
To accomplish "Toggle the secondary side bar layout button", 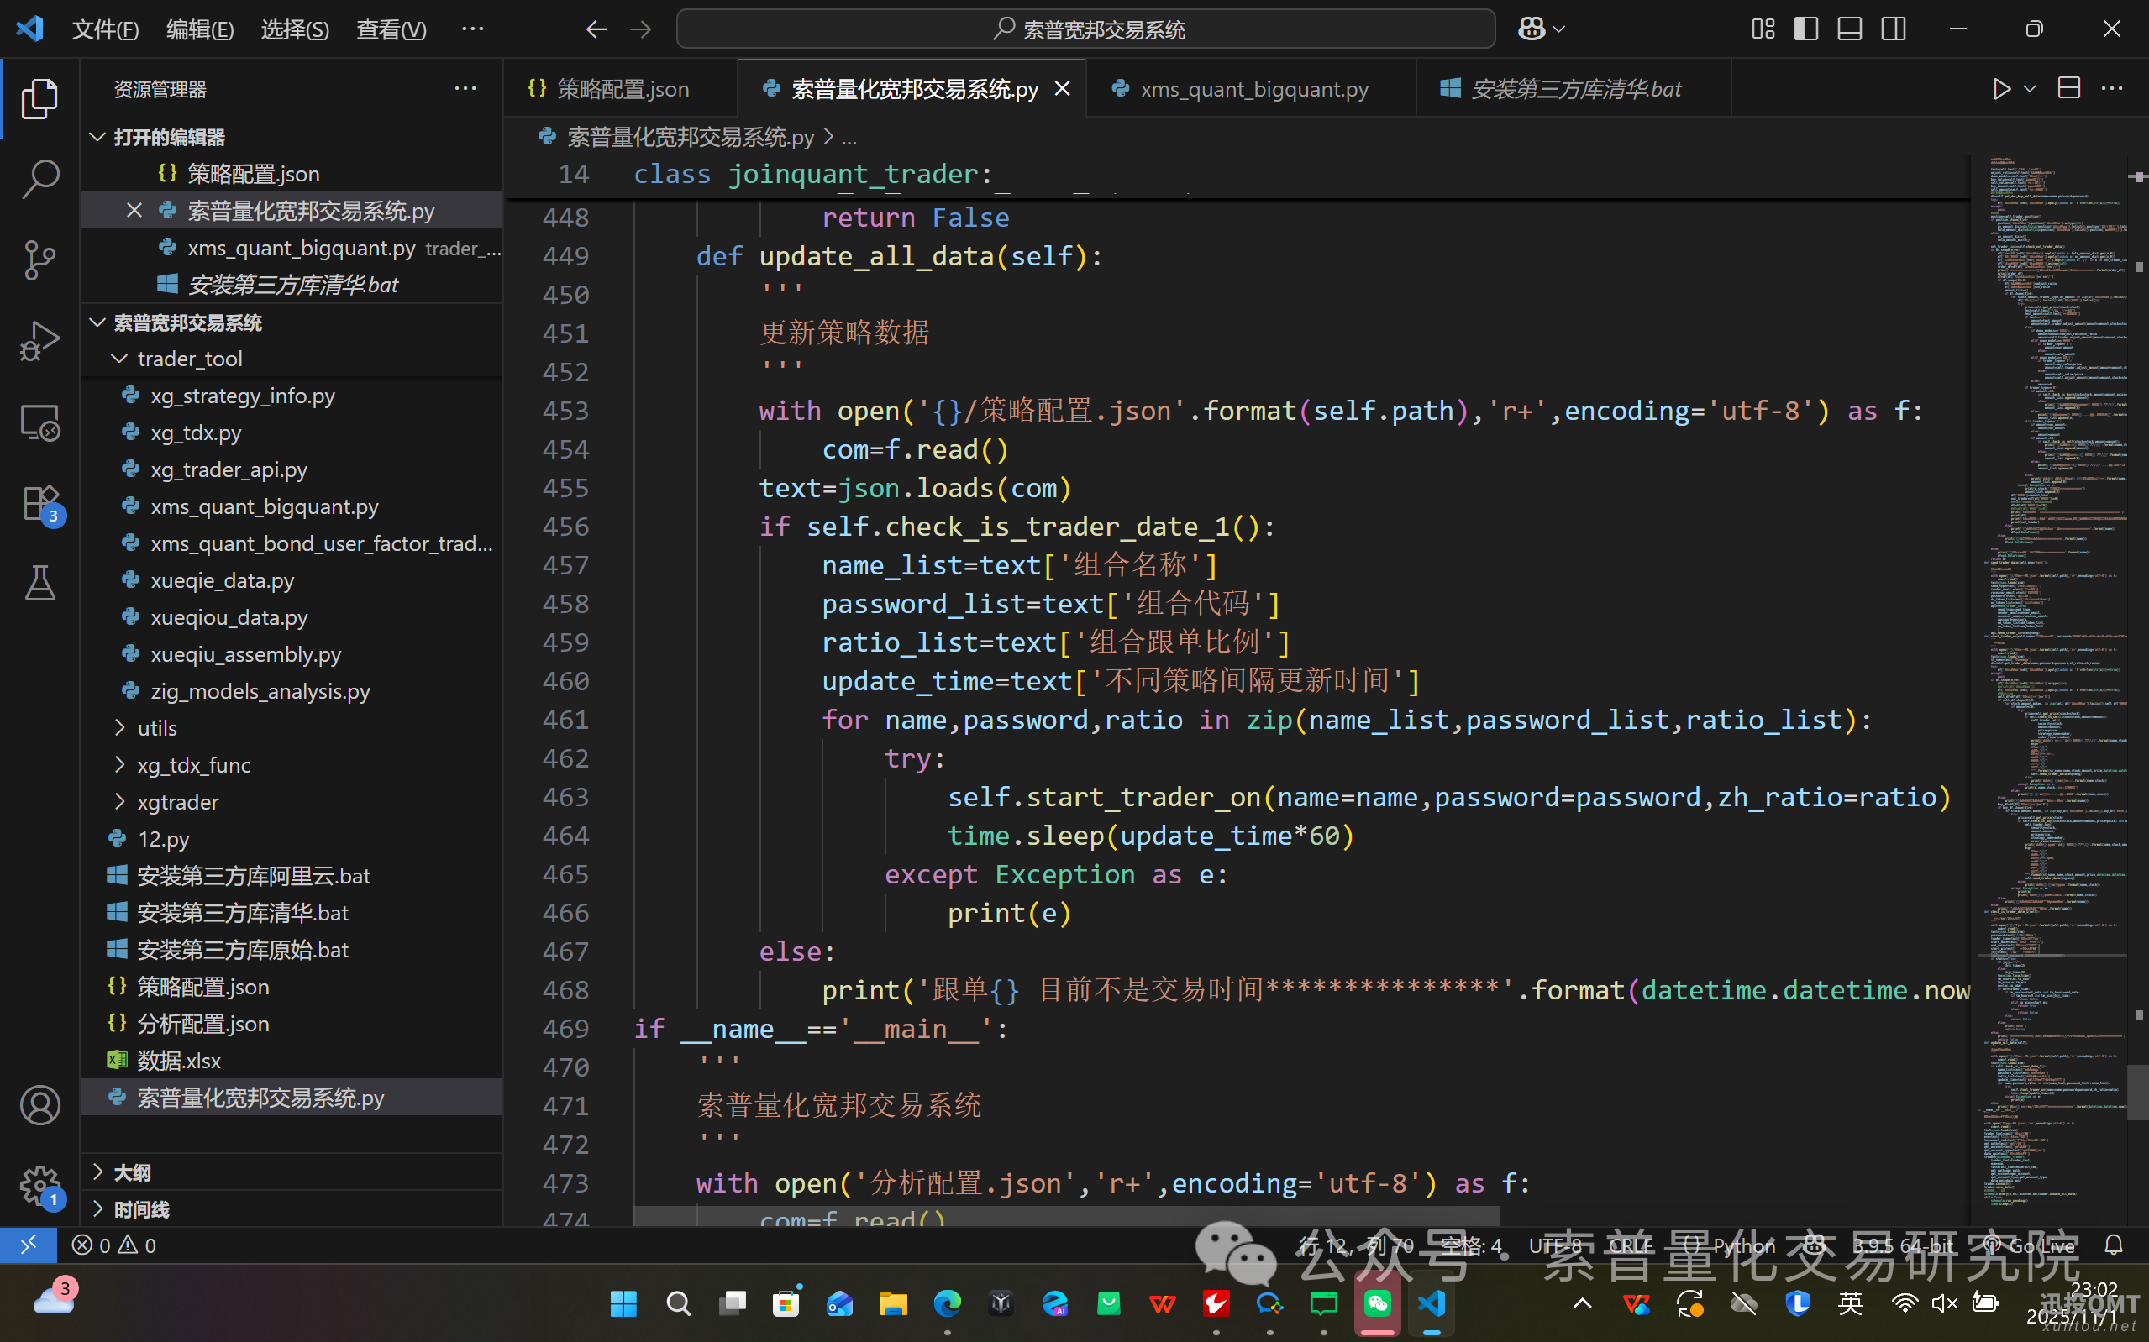I will click(x=1894, y=29).
